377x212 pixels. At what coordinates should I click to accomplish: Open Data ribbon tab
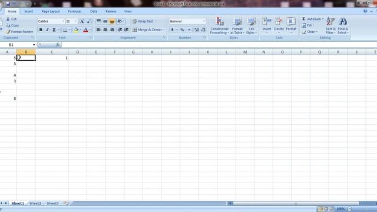point(94,11)
